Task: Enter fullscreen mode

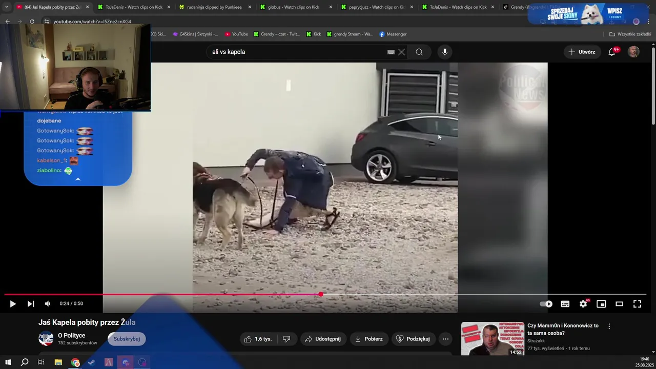Action: point(637,304)
